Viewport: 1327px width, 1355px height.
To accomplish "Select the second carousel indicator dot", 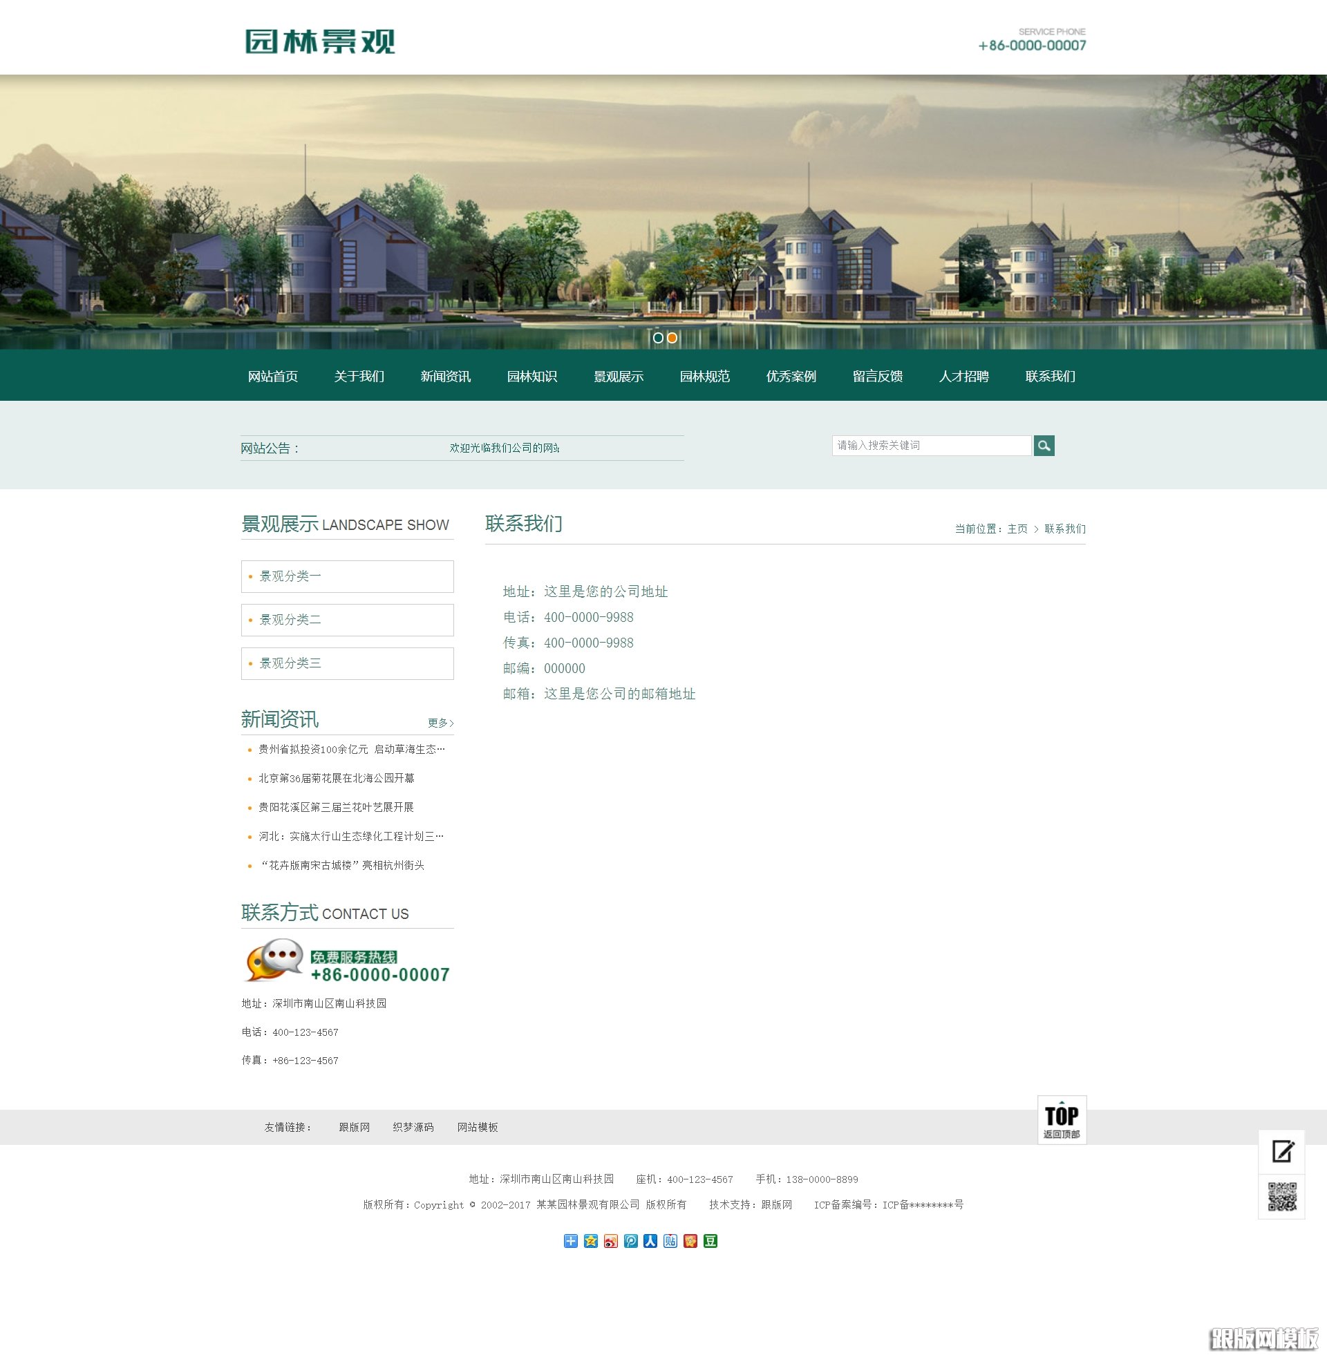I will (672, 339).
